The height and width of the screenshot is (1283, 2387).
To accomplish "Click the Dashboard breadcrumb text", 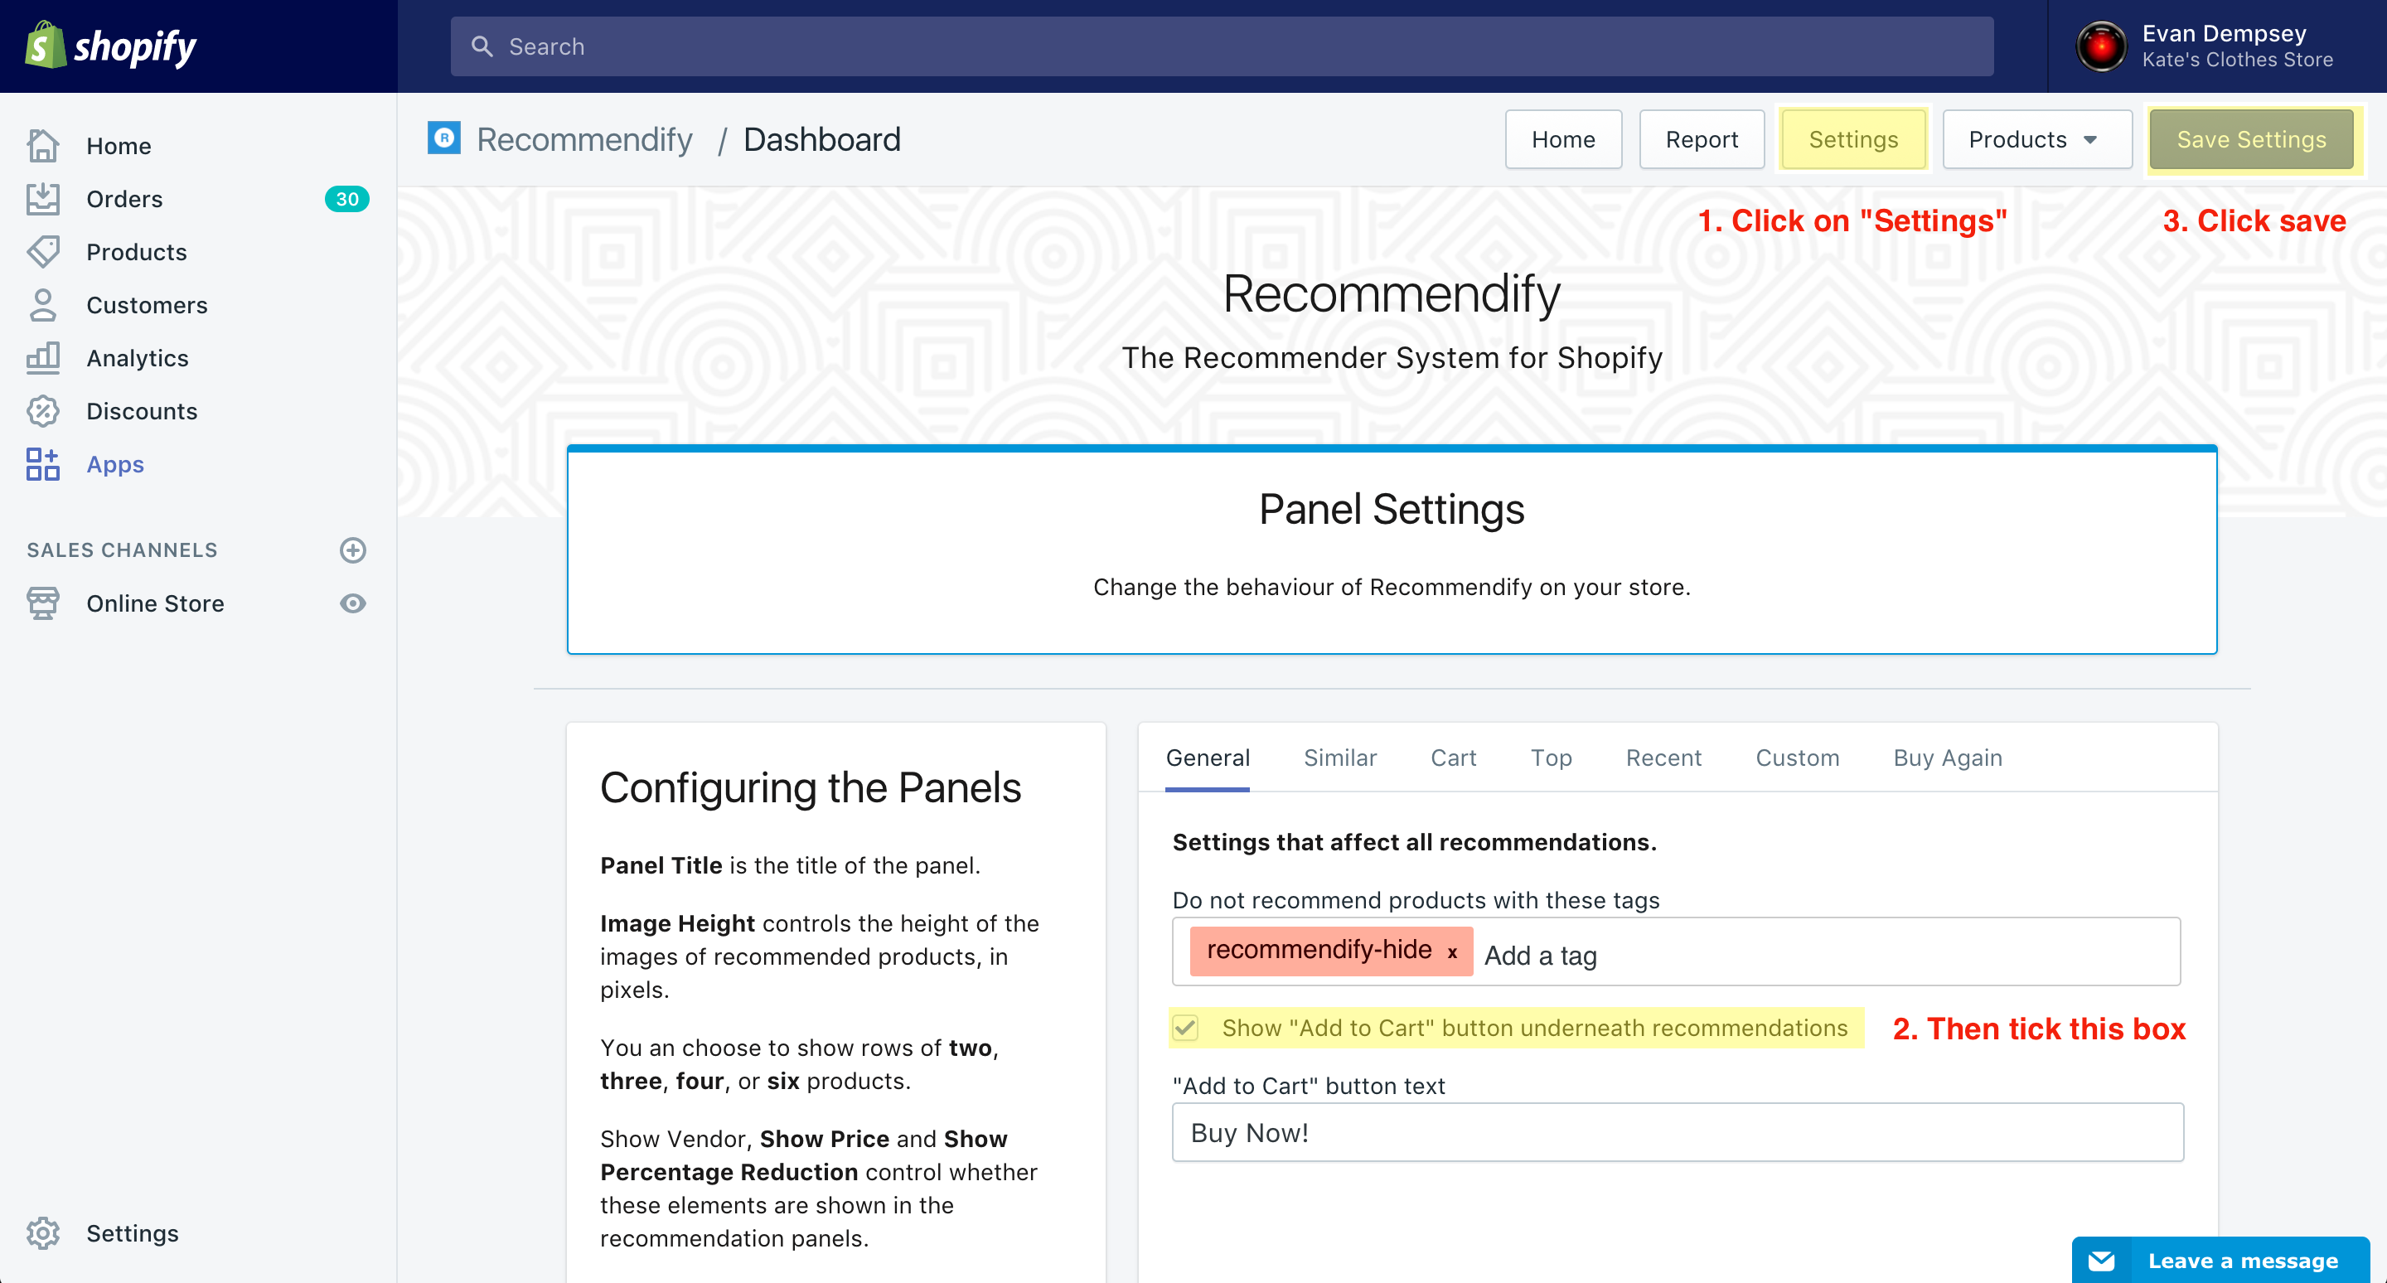I will [x=821, y=139].
